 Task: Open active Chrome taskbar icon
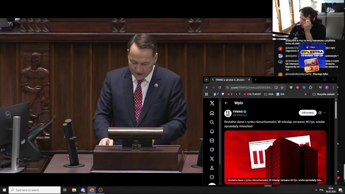point(92,190)
